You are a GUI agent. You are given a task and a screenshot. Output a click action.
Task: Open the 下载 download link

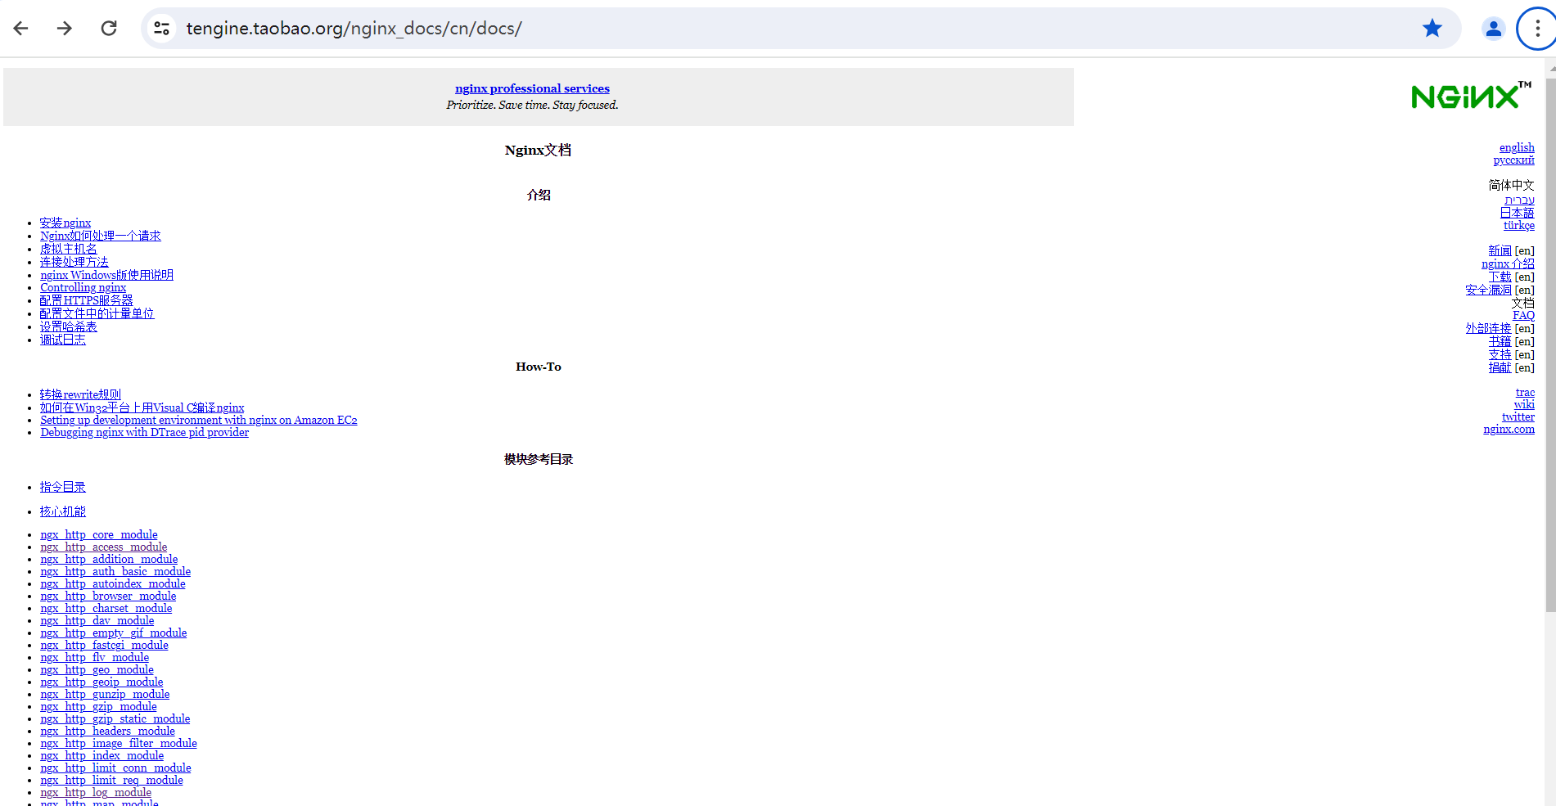1500,277
